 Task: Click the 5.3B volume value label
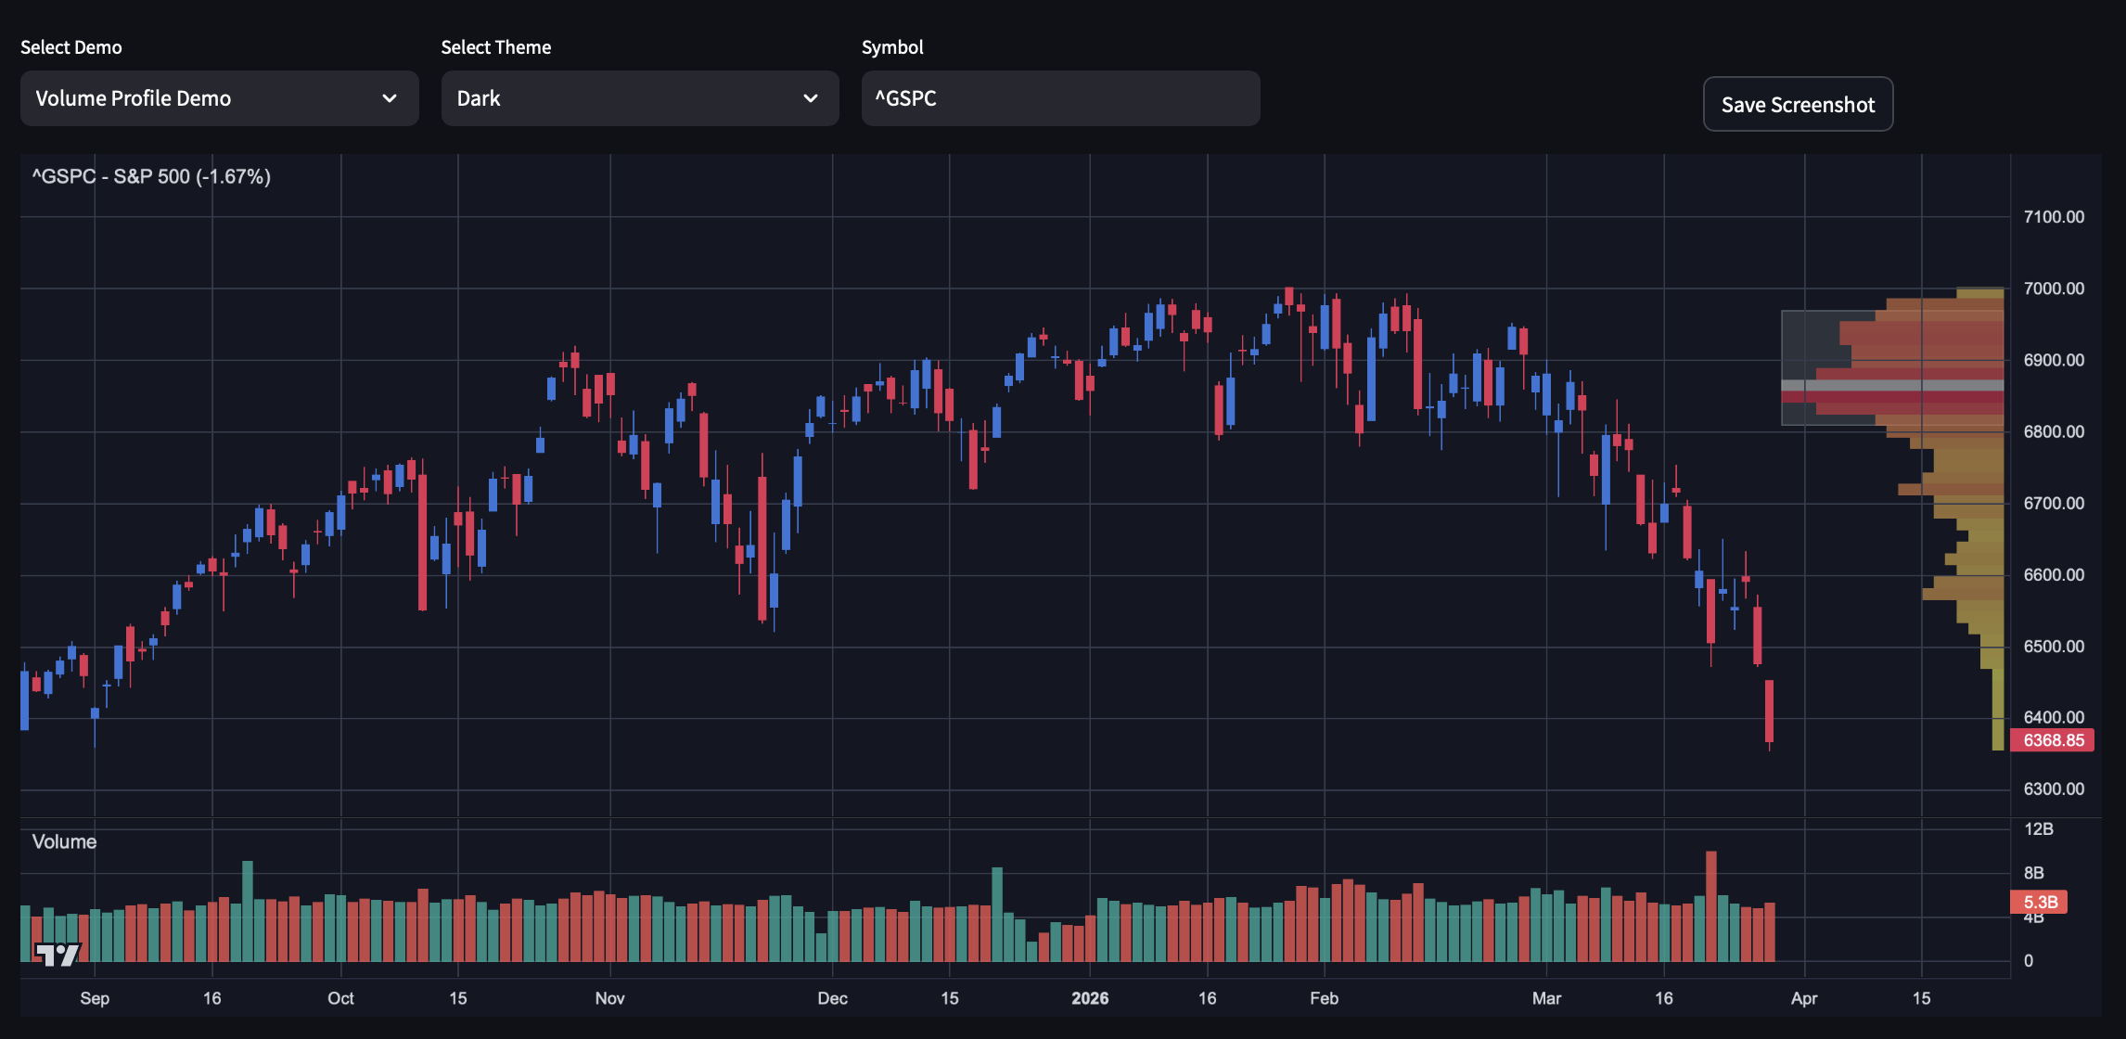tap(2040, 902)
